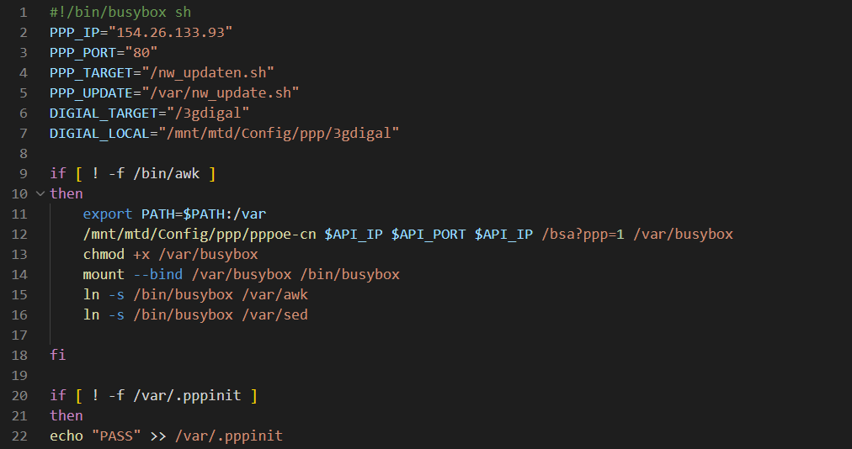Click the /var/.pppinit path on line 20

click(187, 395)
